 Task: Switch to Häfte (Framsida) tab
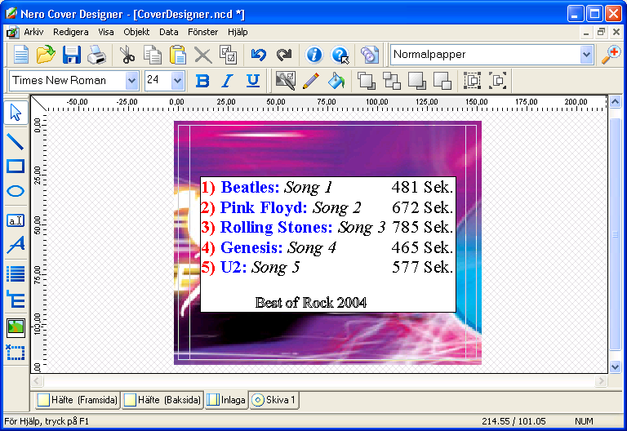(x=78, y=400)
